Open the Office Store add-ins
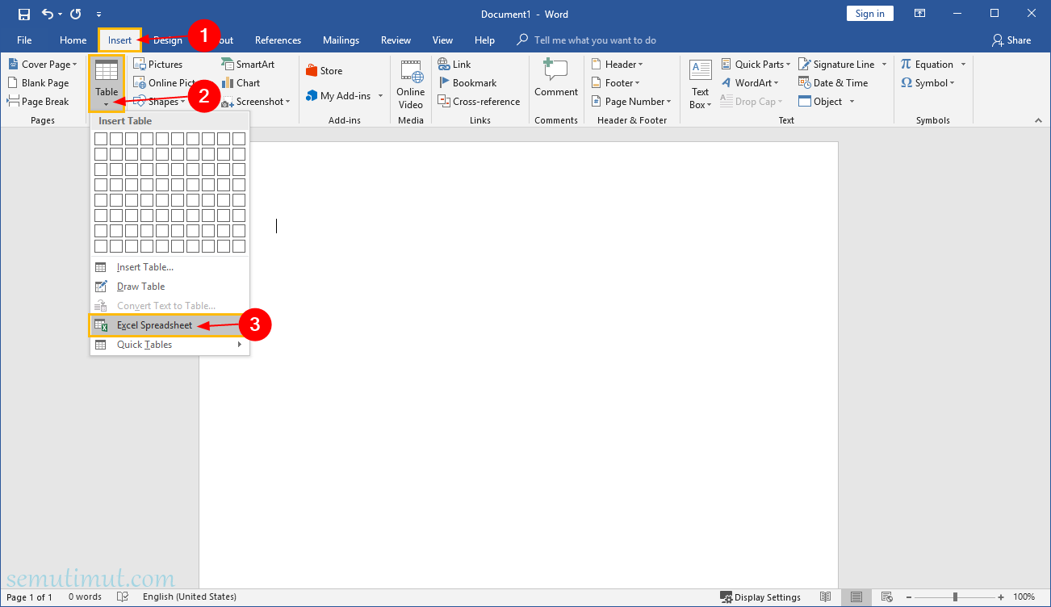Image resolution: width=1051 pixels, height=607 pixels. (325, 71)
